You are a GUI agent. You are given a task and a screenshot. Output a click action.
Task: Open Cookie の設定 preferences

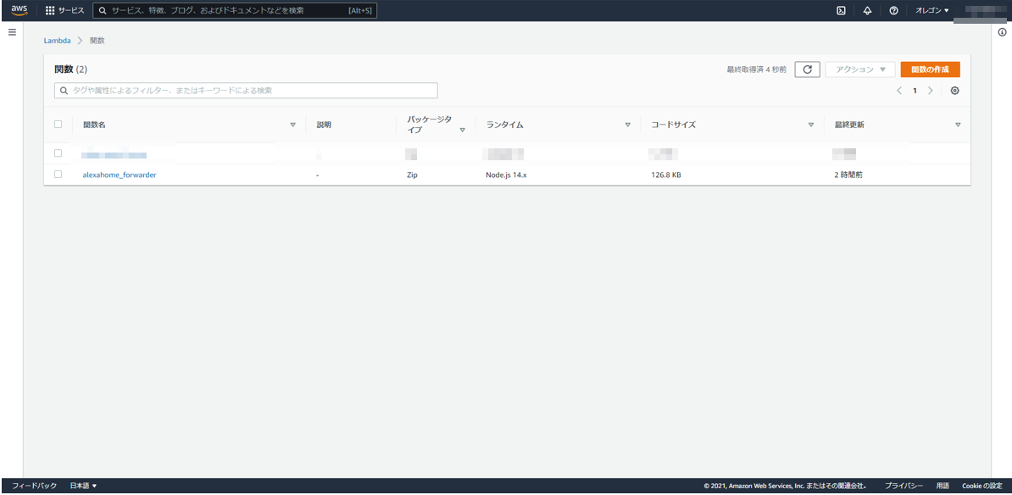coord(981,486)
